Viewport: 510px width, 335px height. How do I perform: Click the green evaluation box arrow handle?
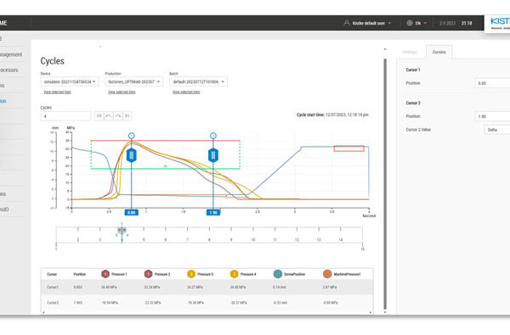click(165, 166)
